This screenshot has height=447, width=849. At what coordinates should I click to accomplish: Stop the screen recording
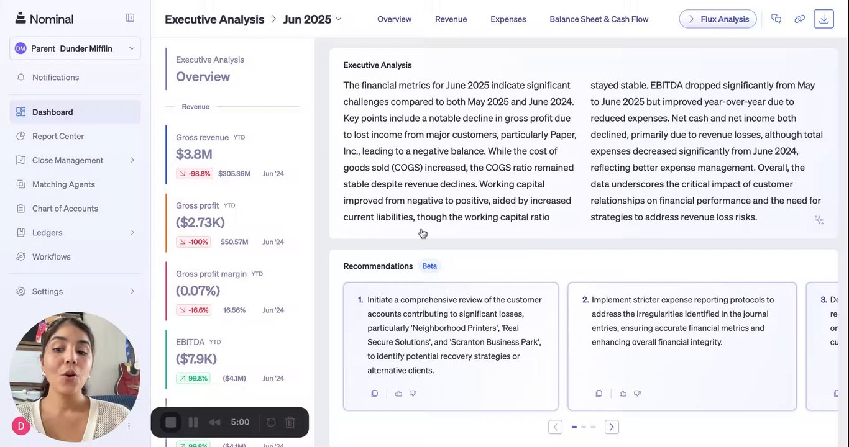click(x=170, y=422)
